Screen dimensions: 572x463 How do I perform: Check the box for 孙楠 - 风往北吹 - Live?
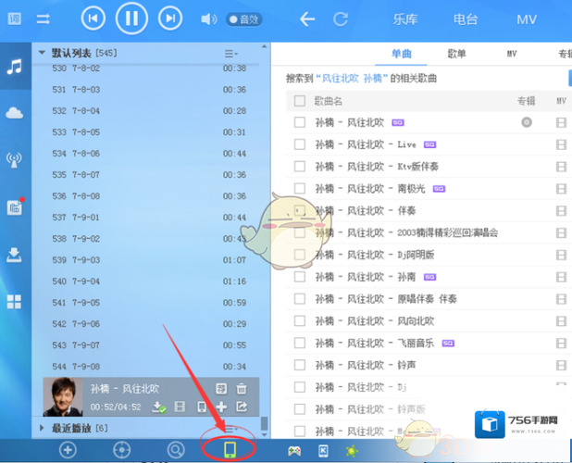pyautogui.click(x=299, y=144)
